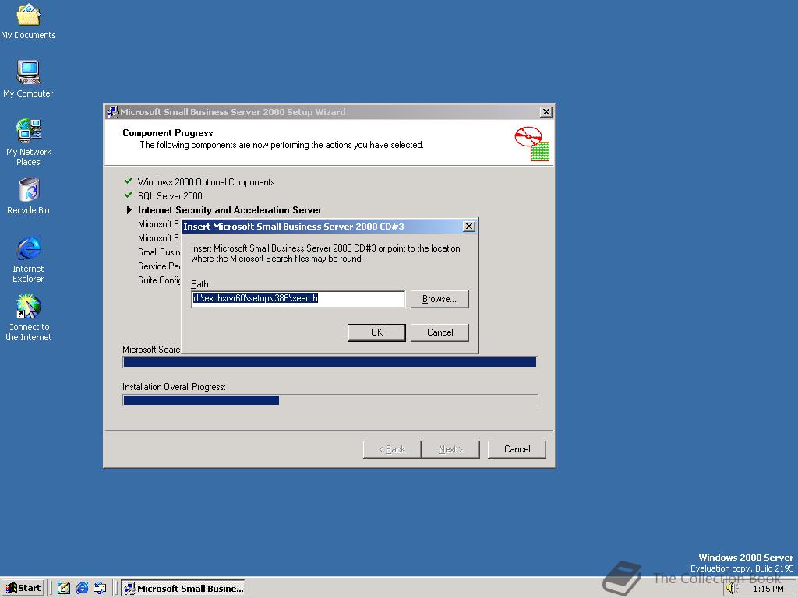Click checkmark beside Windows 2000 Optional Components
Image resolution: width=798 pixels, height=598 pixels.
pyautogui.click(x=129, y=181)
